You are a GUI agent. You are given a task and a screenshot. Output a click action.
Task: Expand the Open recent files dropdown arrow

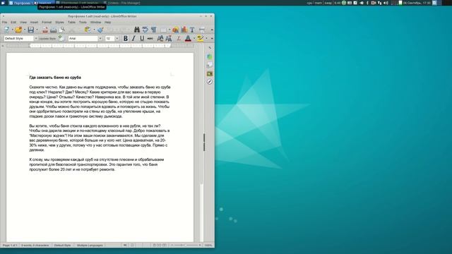pos(25,30)
